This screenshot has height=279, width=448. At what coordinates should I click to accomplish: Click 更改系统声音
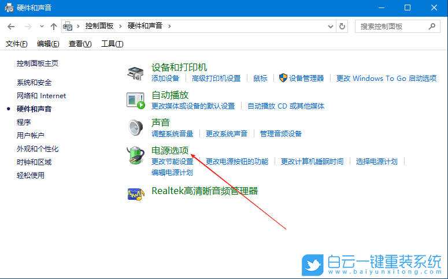227,134
